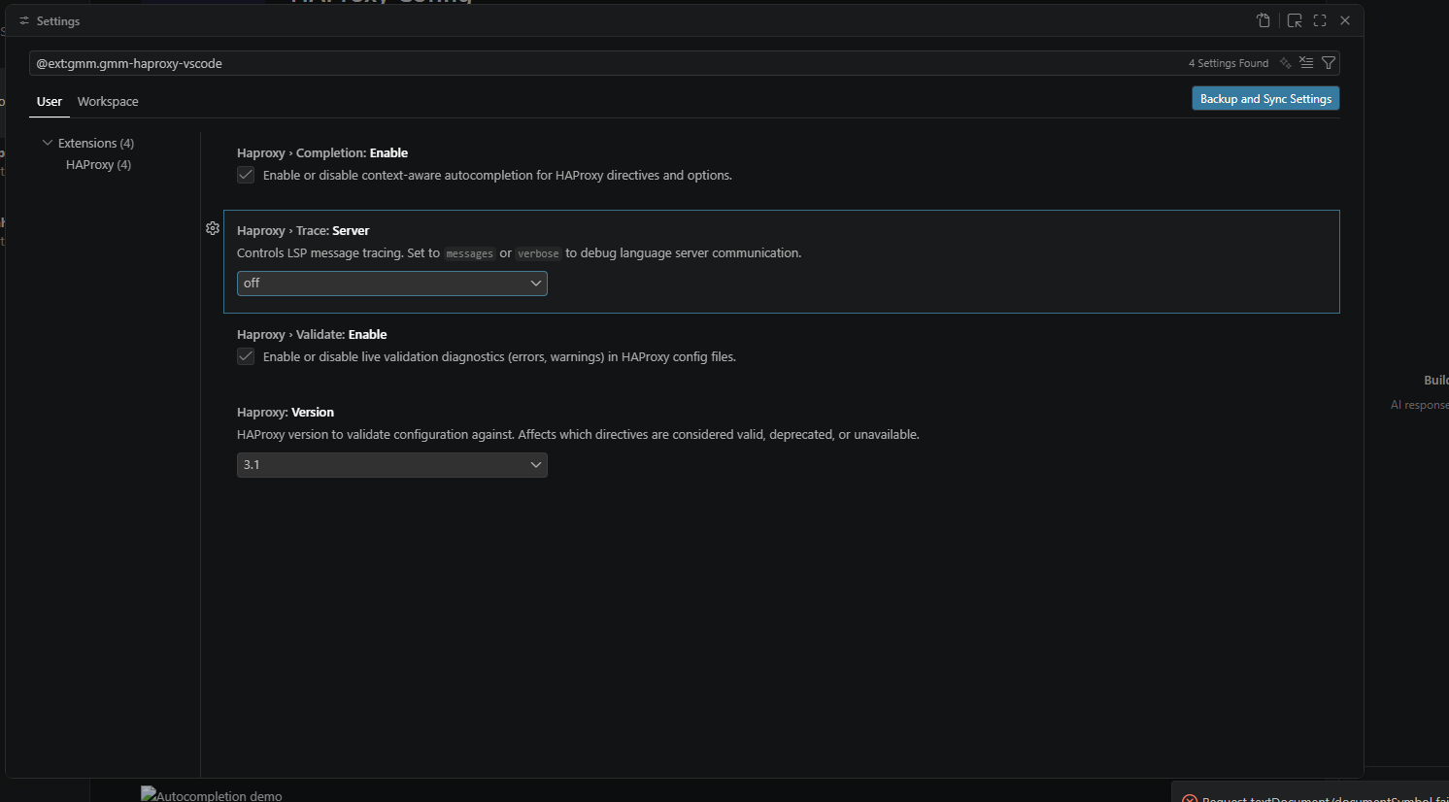
Task: Click the Autocompletion demo link
Action: click(x=211, y=793)
